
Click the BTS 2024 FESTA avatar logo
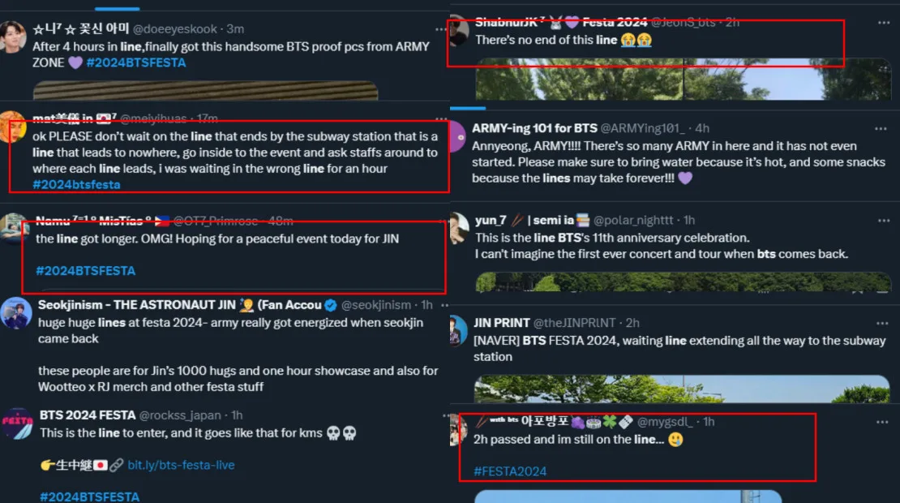coord(17,423)
